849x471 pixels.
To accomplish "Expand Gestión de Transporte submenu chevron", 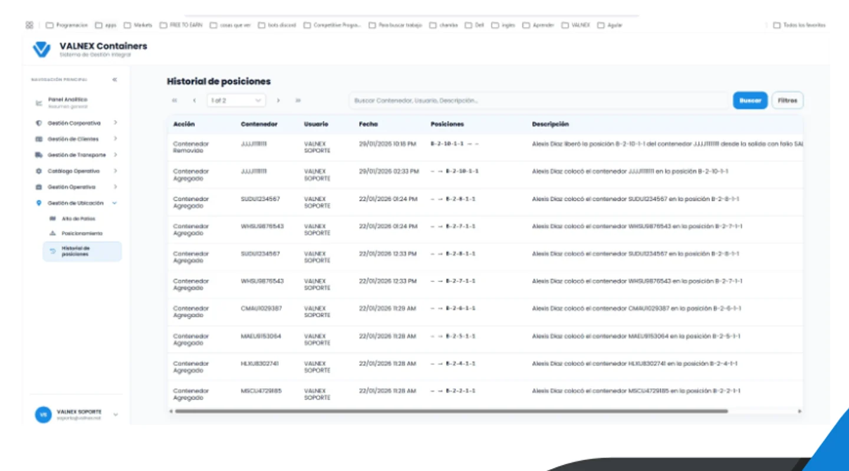I will [x=115, y=155].
